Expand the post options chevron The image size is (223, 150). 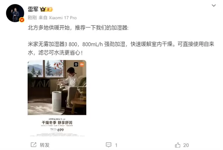[214, 6]
